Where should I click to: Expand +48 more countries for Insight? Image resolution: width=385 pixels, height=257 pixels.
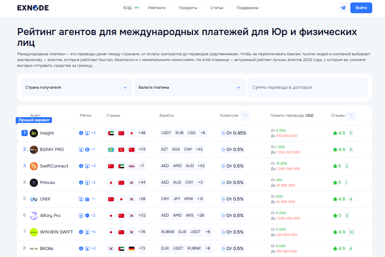(x=142, y=133)
